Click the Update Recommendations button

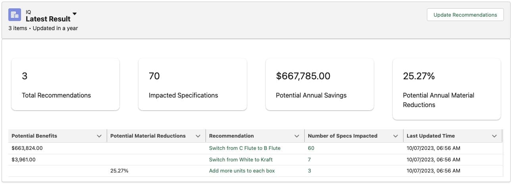pos(465,15)
